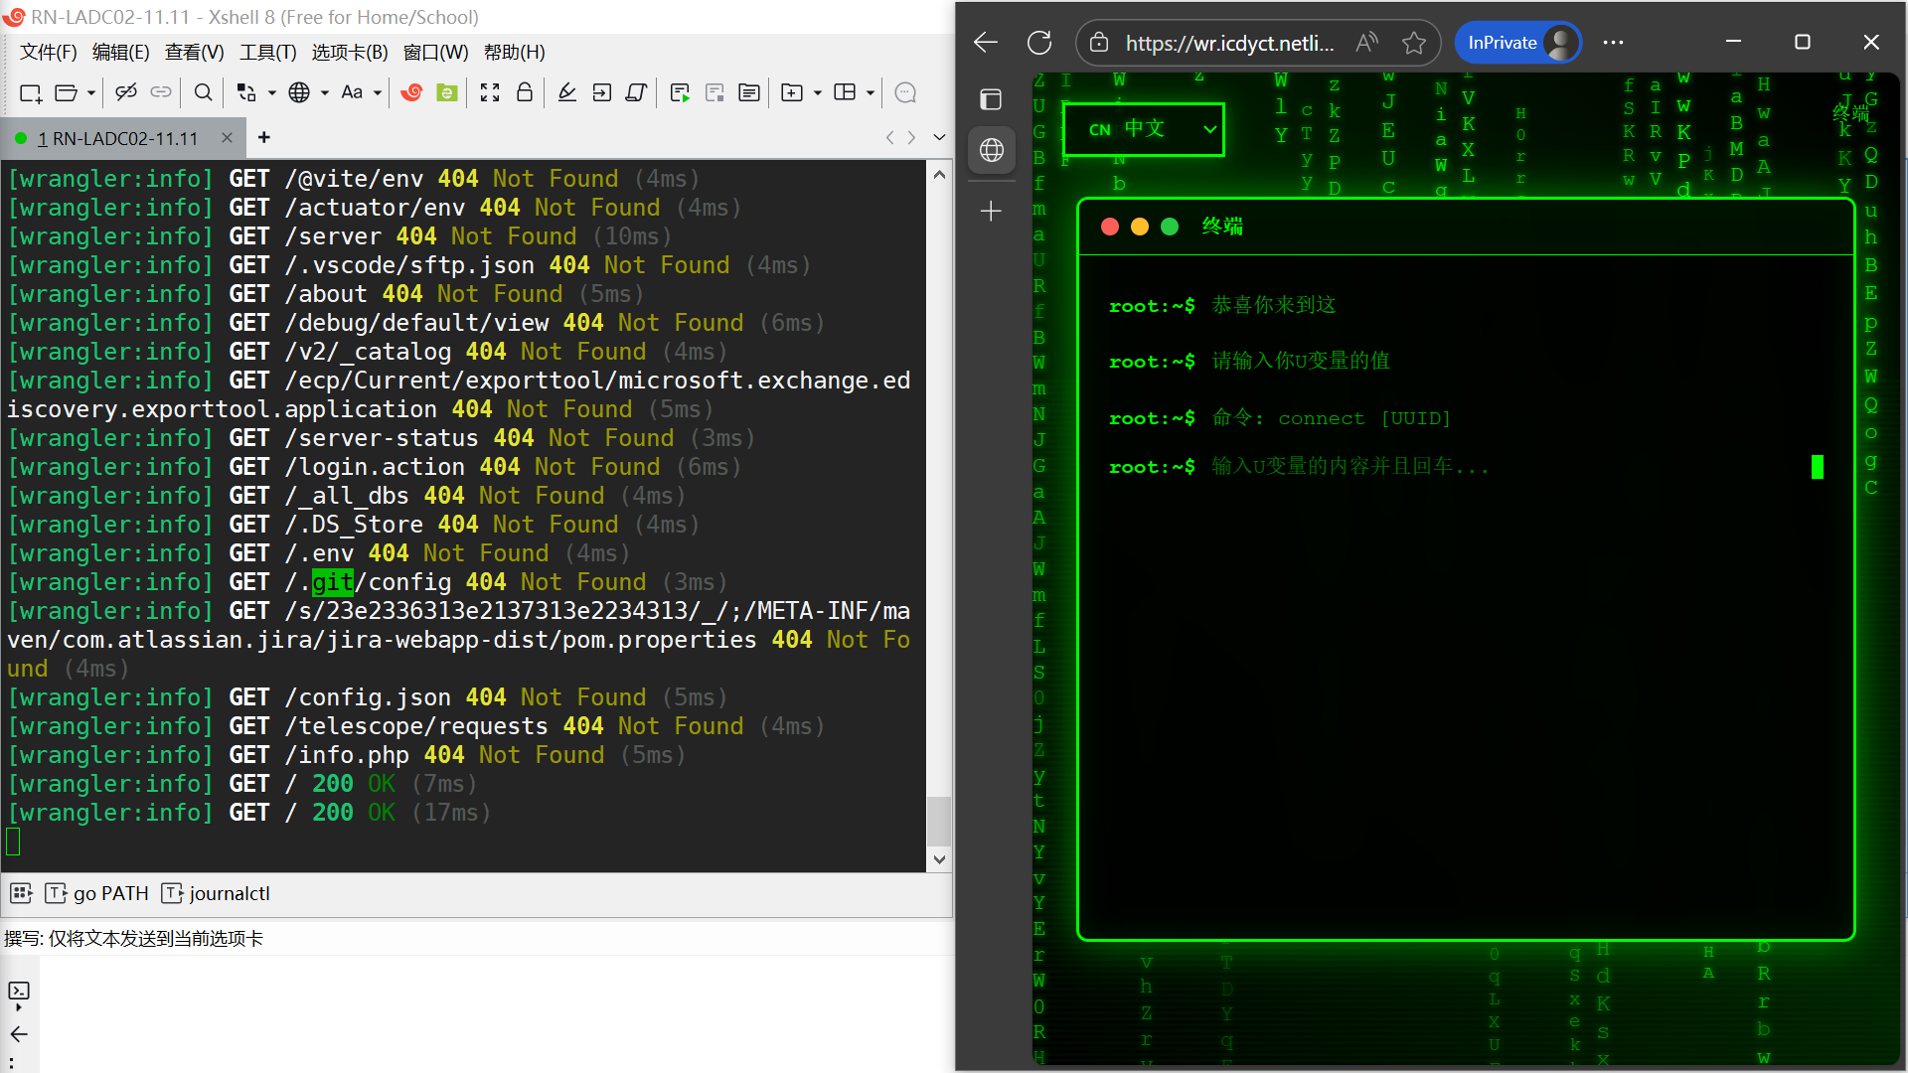1908x1073 pixels.
Task: Open Xftp green folder icon
Action: tap(447, 92)
